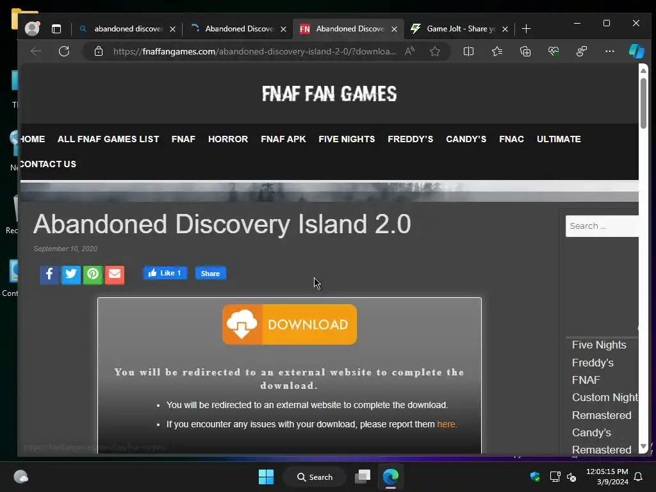Click the browser address bar URL
Image resolution: width=656 pixels, height=492 pixels.
[x=254, y=51]
